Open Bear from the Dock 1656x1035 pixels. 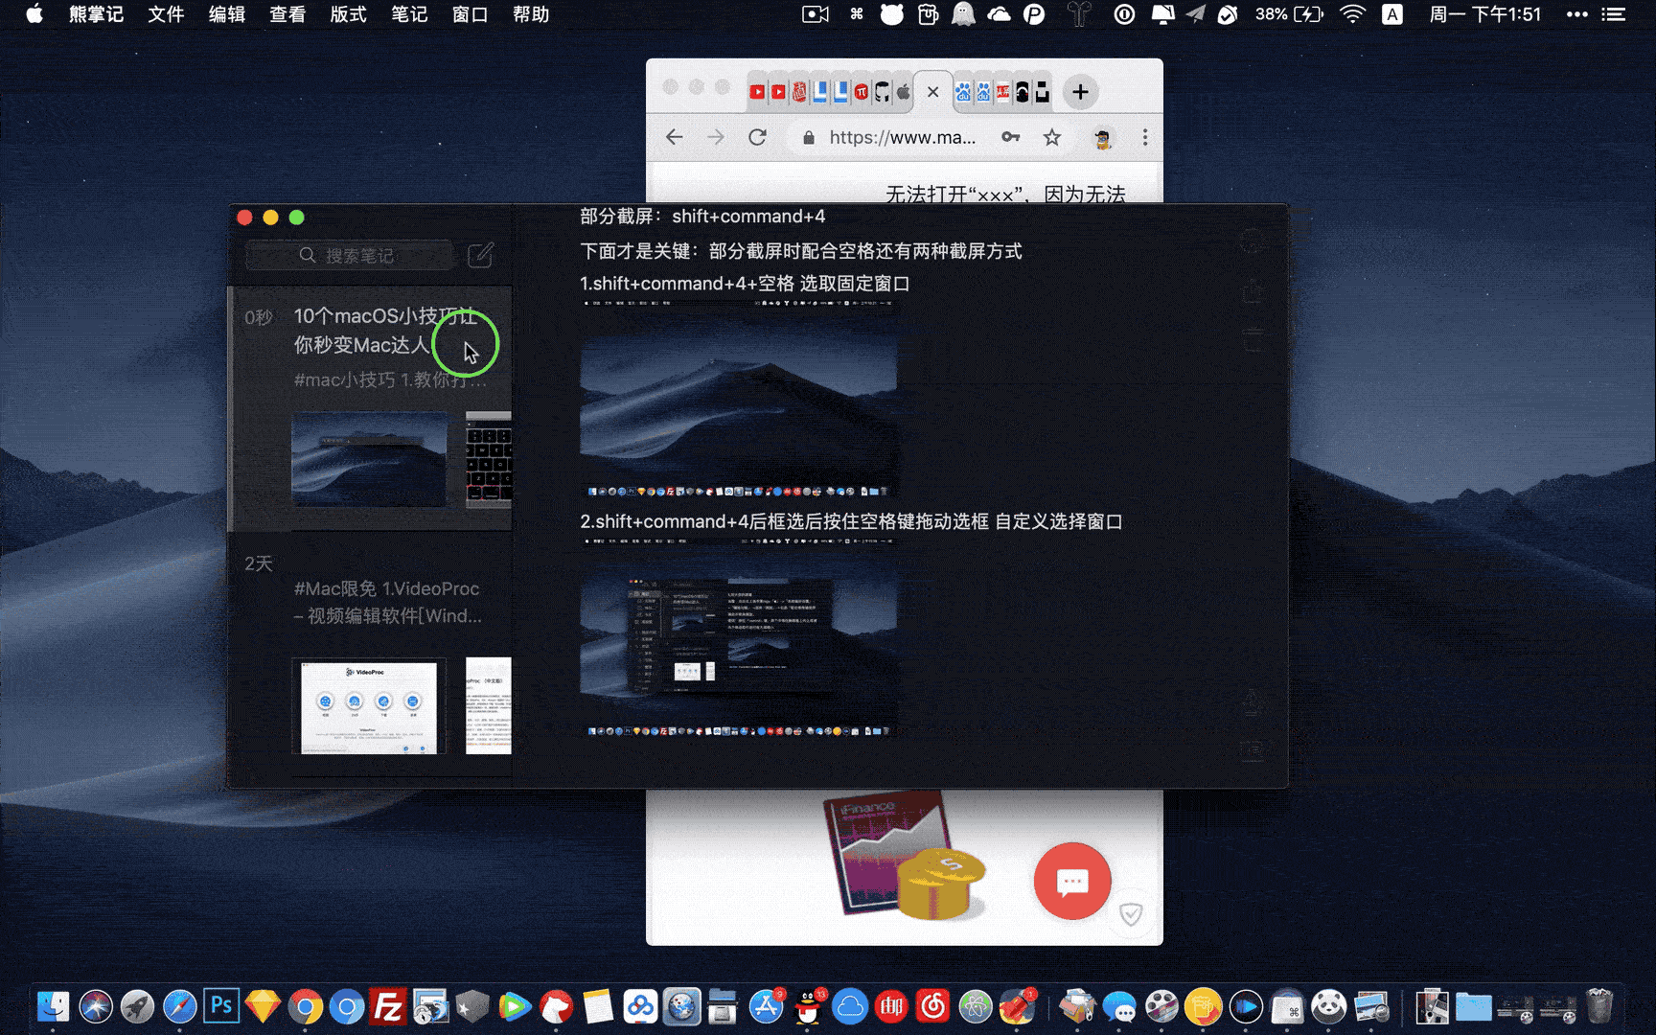(556, 1006)
